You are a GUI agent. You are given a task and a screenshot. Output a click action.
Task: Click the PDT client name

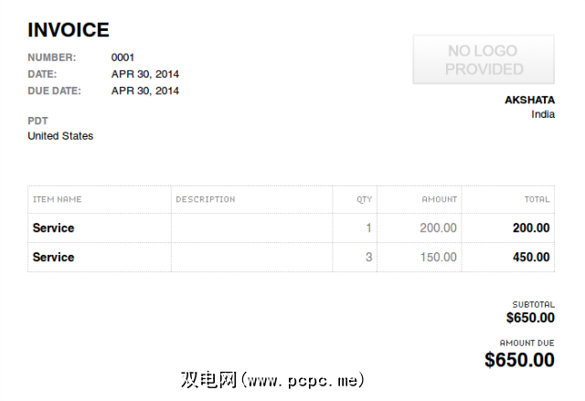[37, 121]
